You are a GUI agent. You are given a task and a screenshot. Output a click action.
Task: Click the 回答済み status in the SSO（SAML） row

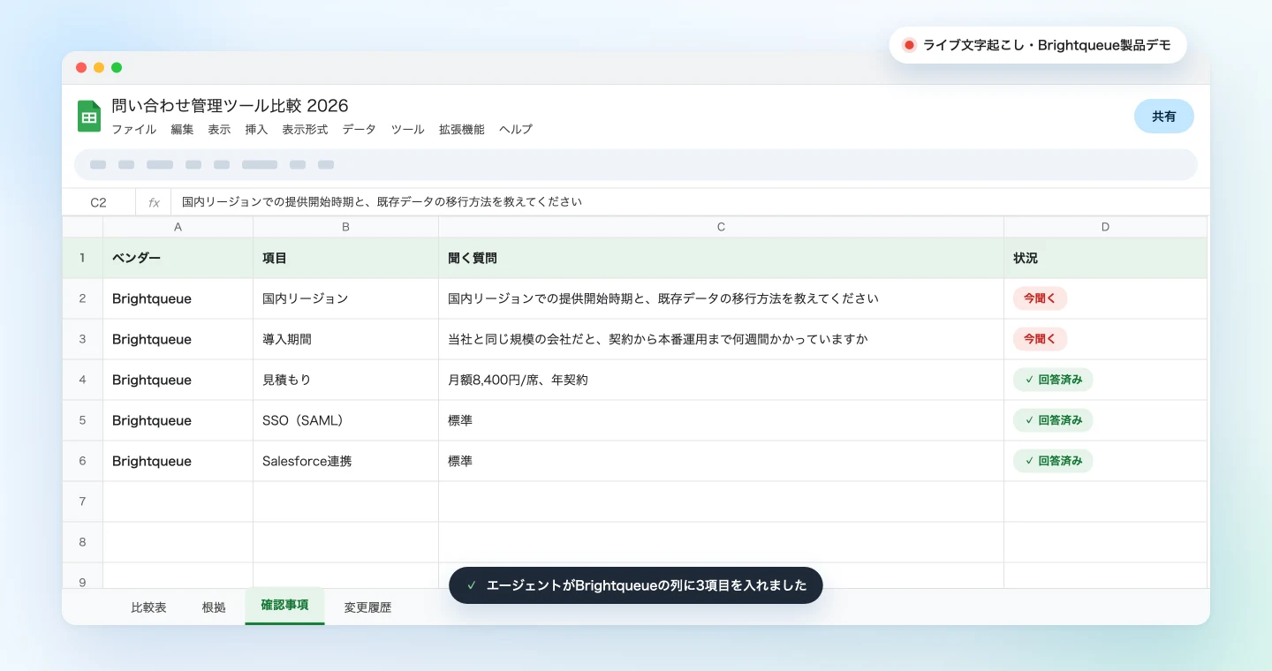tap(1053, 420)
